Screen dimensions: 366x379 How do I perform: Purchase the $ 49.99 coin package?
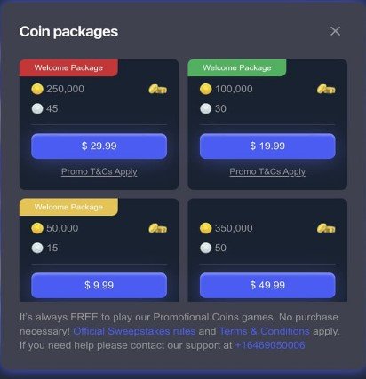coord(267,285)
